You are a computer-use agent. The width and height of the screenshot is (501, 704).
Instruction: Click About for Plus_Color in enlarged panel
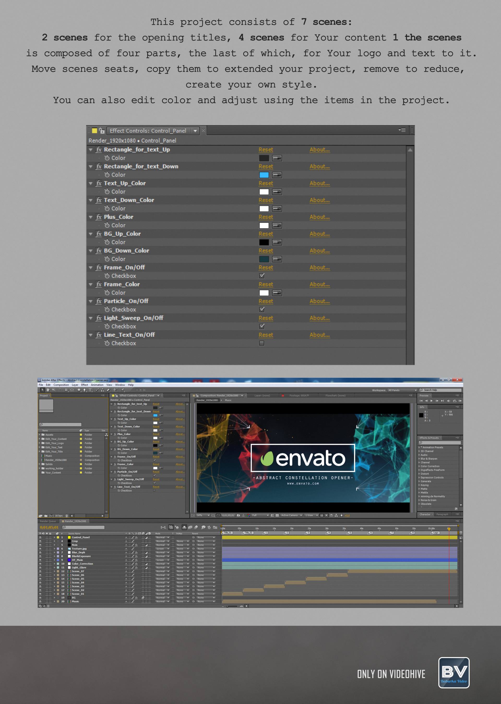click(x=320, y=217)
